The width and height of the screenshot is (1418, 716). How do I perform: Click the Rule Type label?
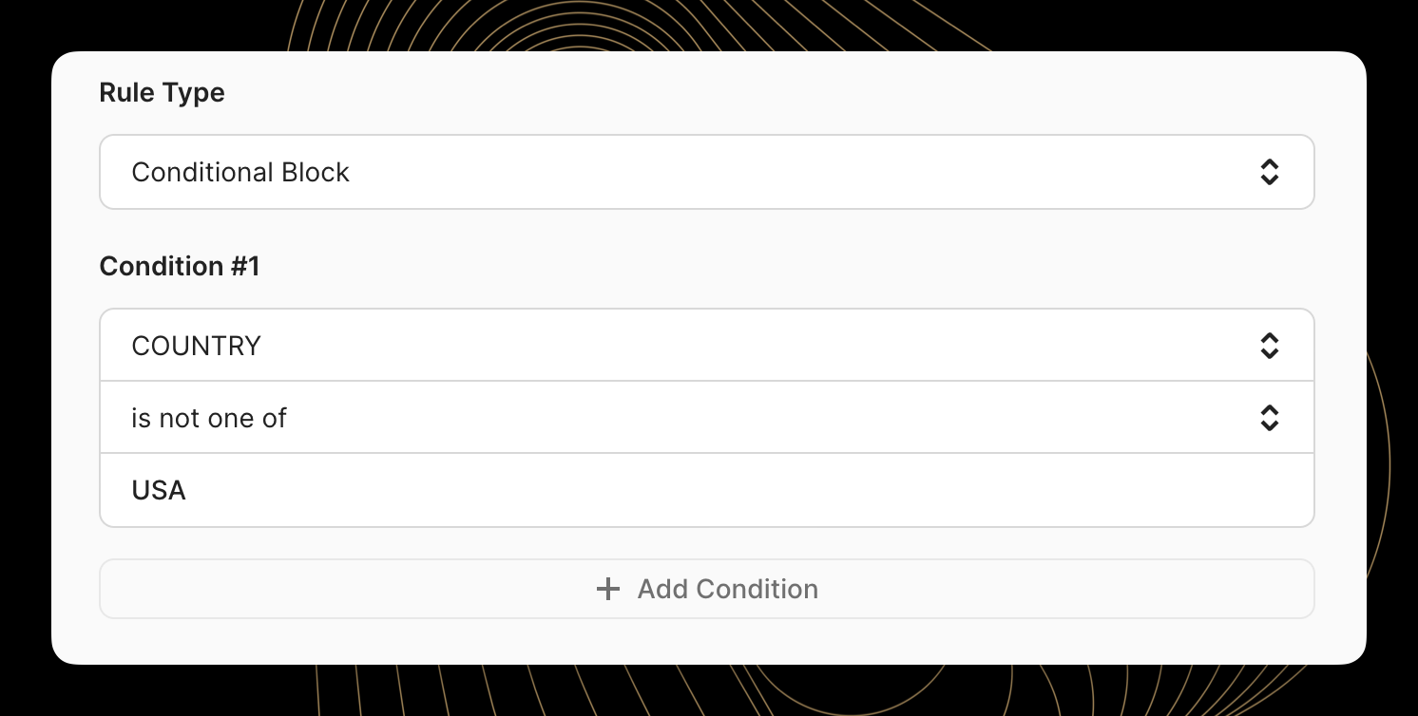click(x=162, y=92)
